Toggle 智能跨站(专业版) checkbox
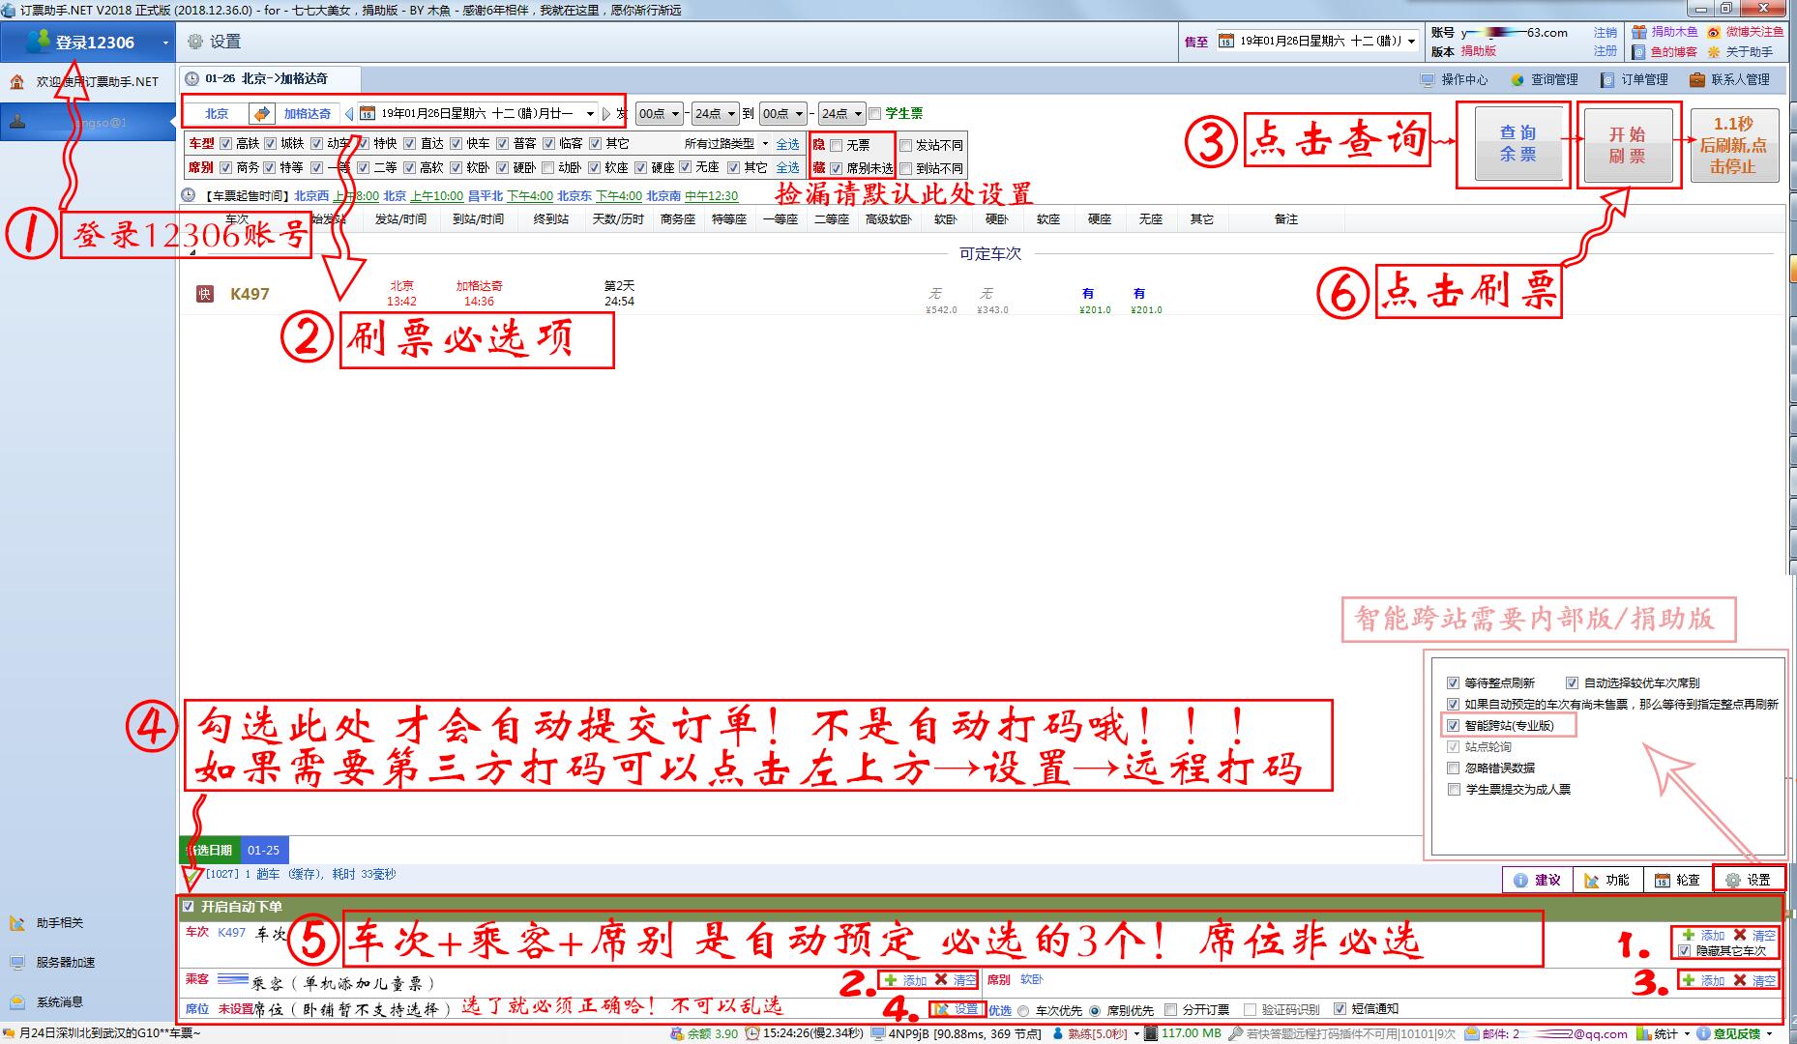This screenshot has width=1797, height=1044. [1453, 726]
